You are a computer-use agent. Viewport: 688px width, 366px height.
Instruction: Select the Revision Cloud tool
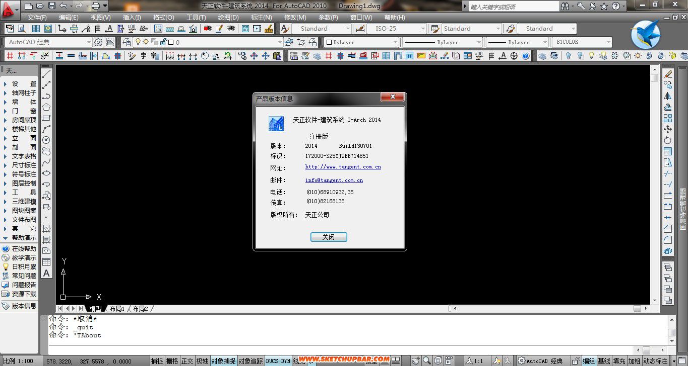(46, 151)
